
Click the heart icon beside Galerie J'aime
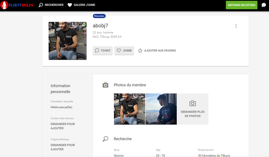point(70,5)
